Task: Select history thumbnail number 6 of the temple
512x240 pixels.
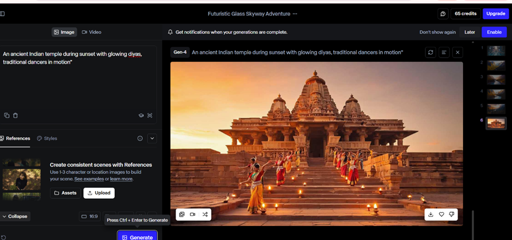Action: pos(496,123)
